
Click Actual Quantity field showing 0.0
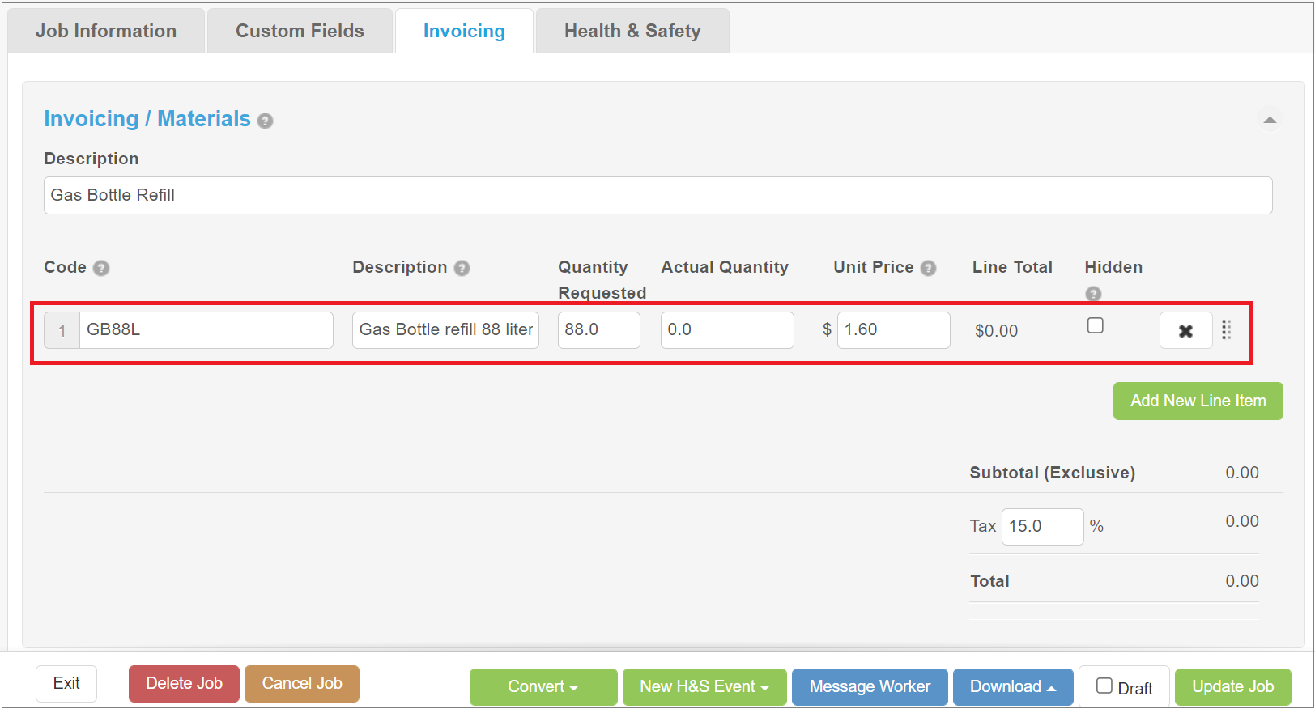pos(727,330)
